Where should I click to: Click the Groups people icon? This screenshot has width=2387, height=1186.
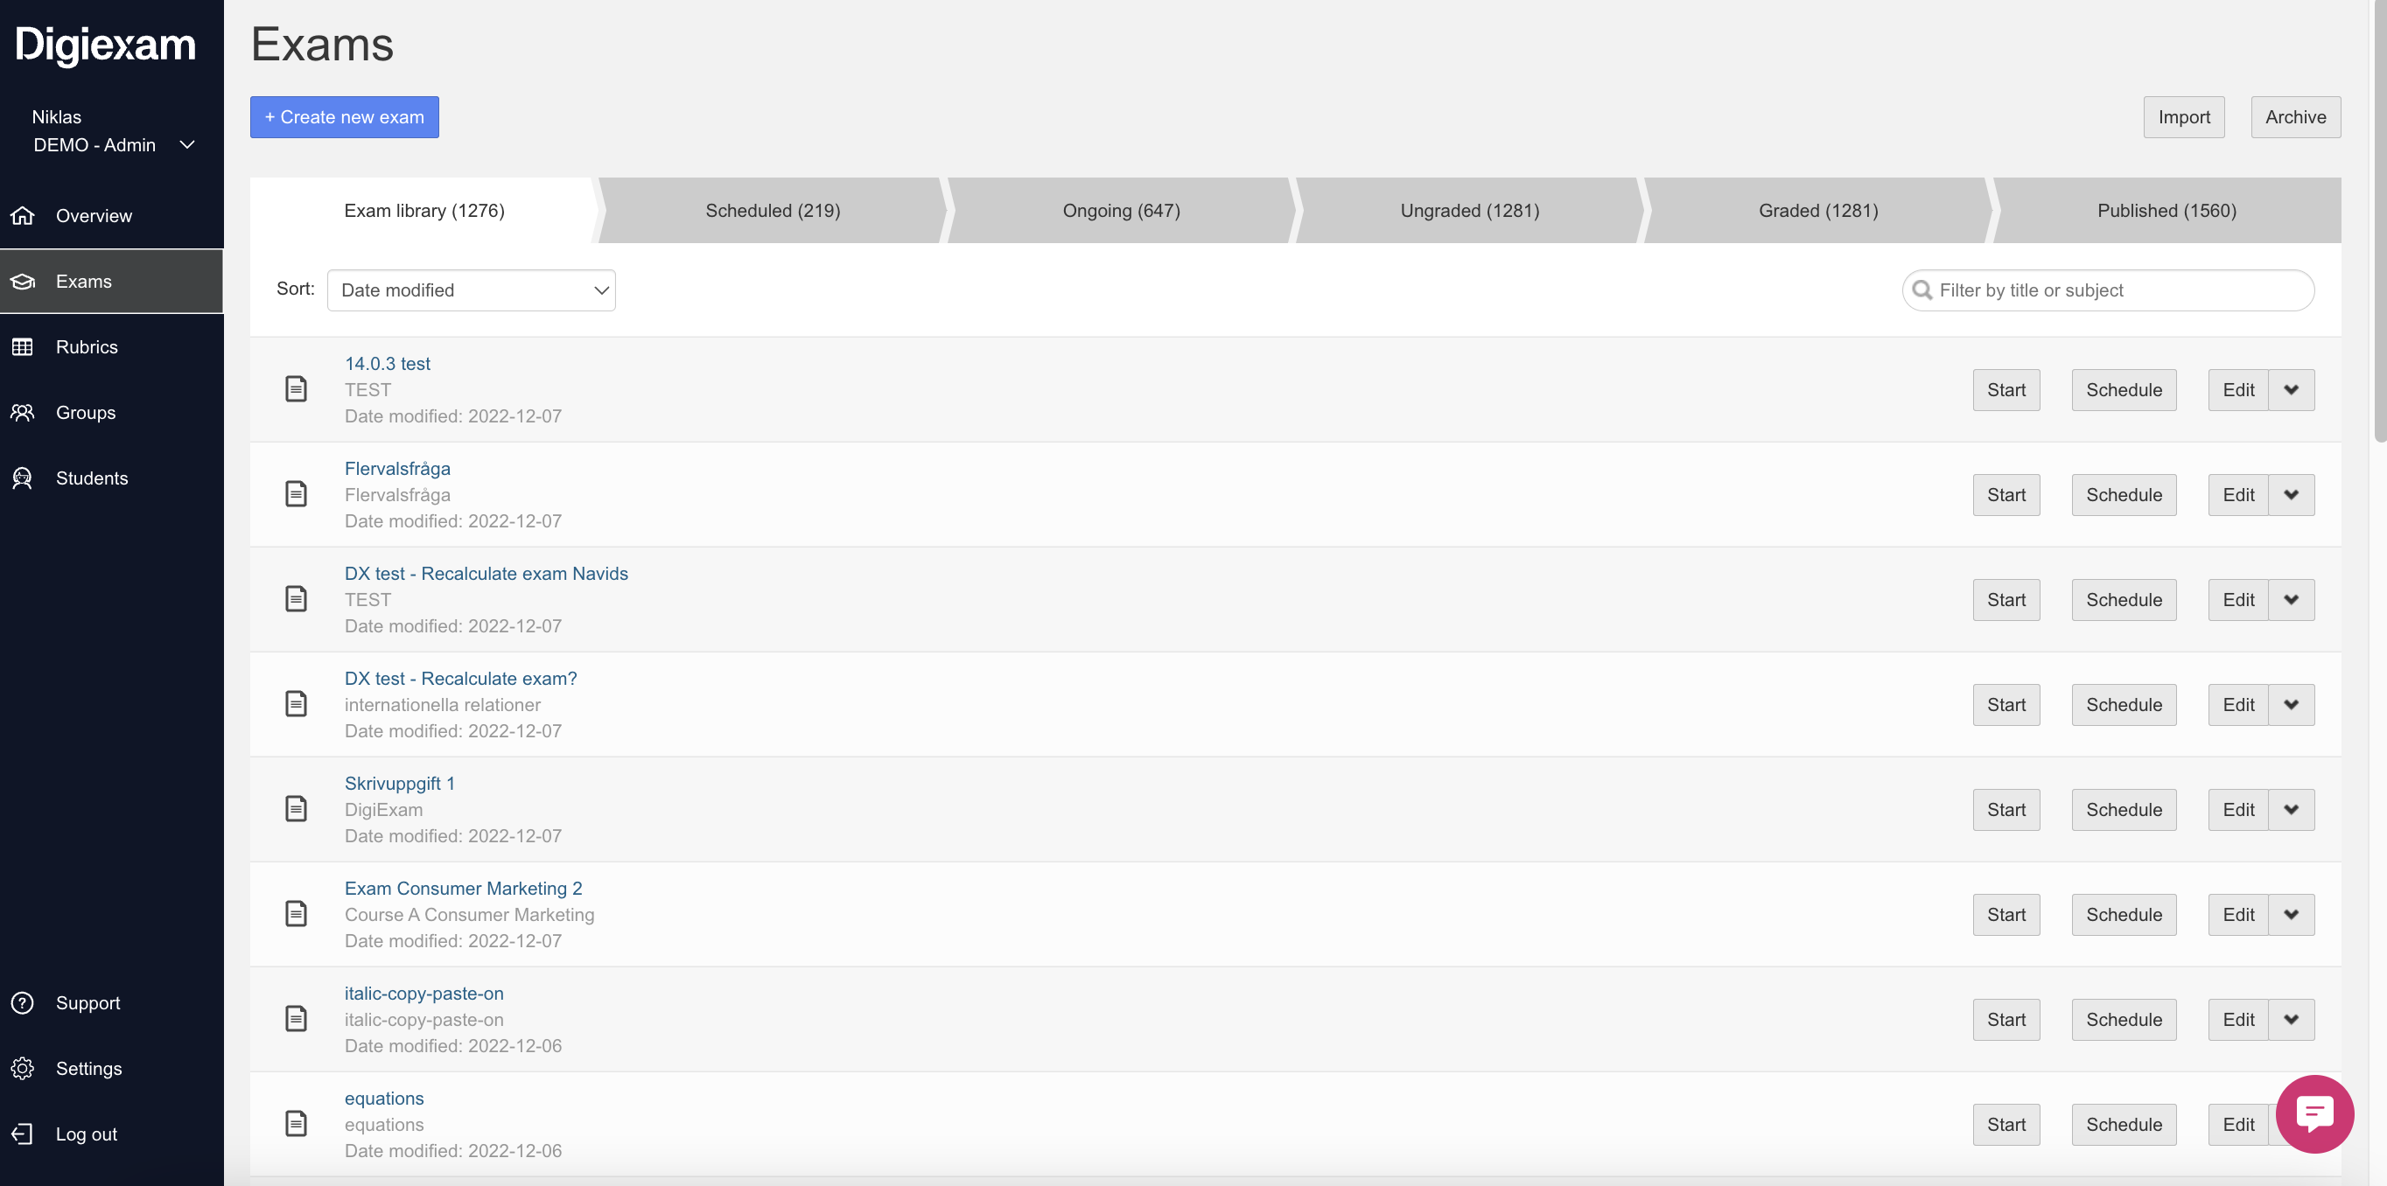click(23, 413)
